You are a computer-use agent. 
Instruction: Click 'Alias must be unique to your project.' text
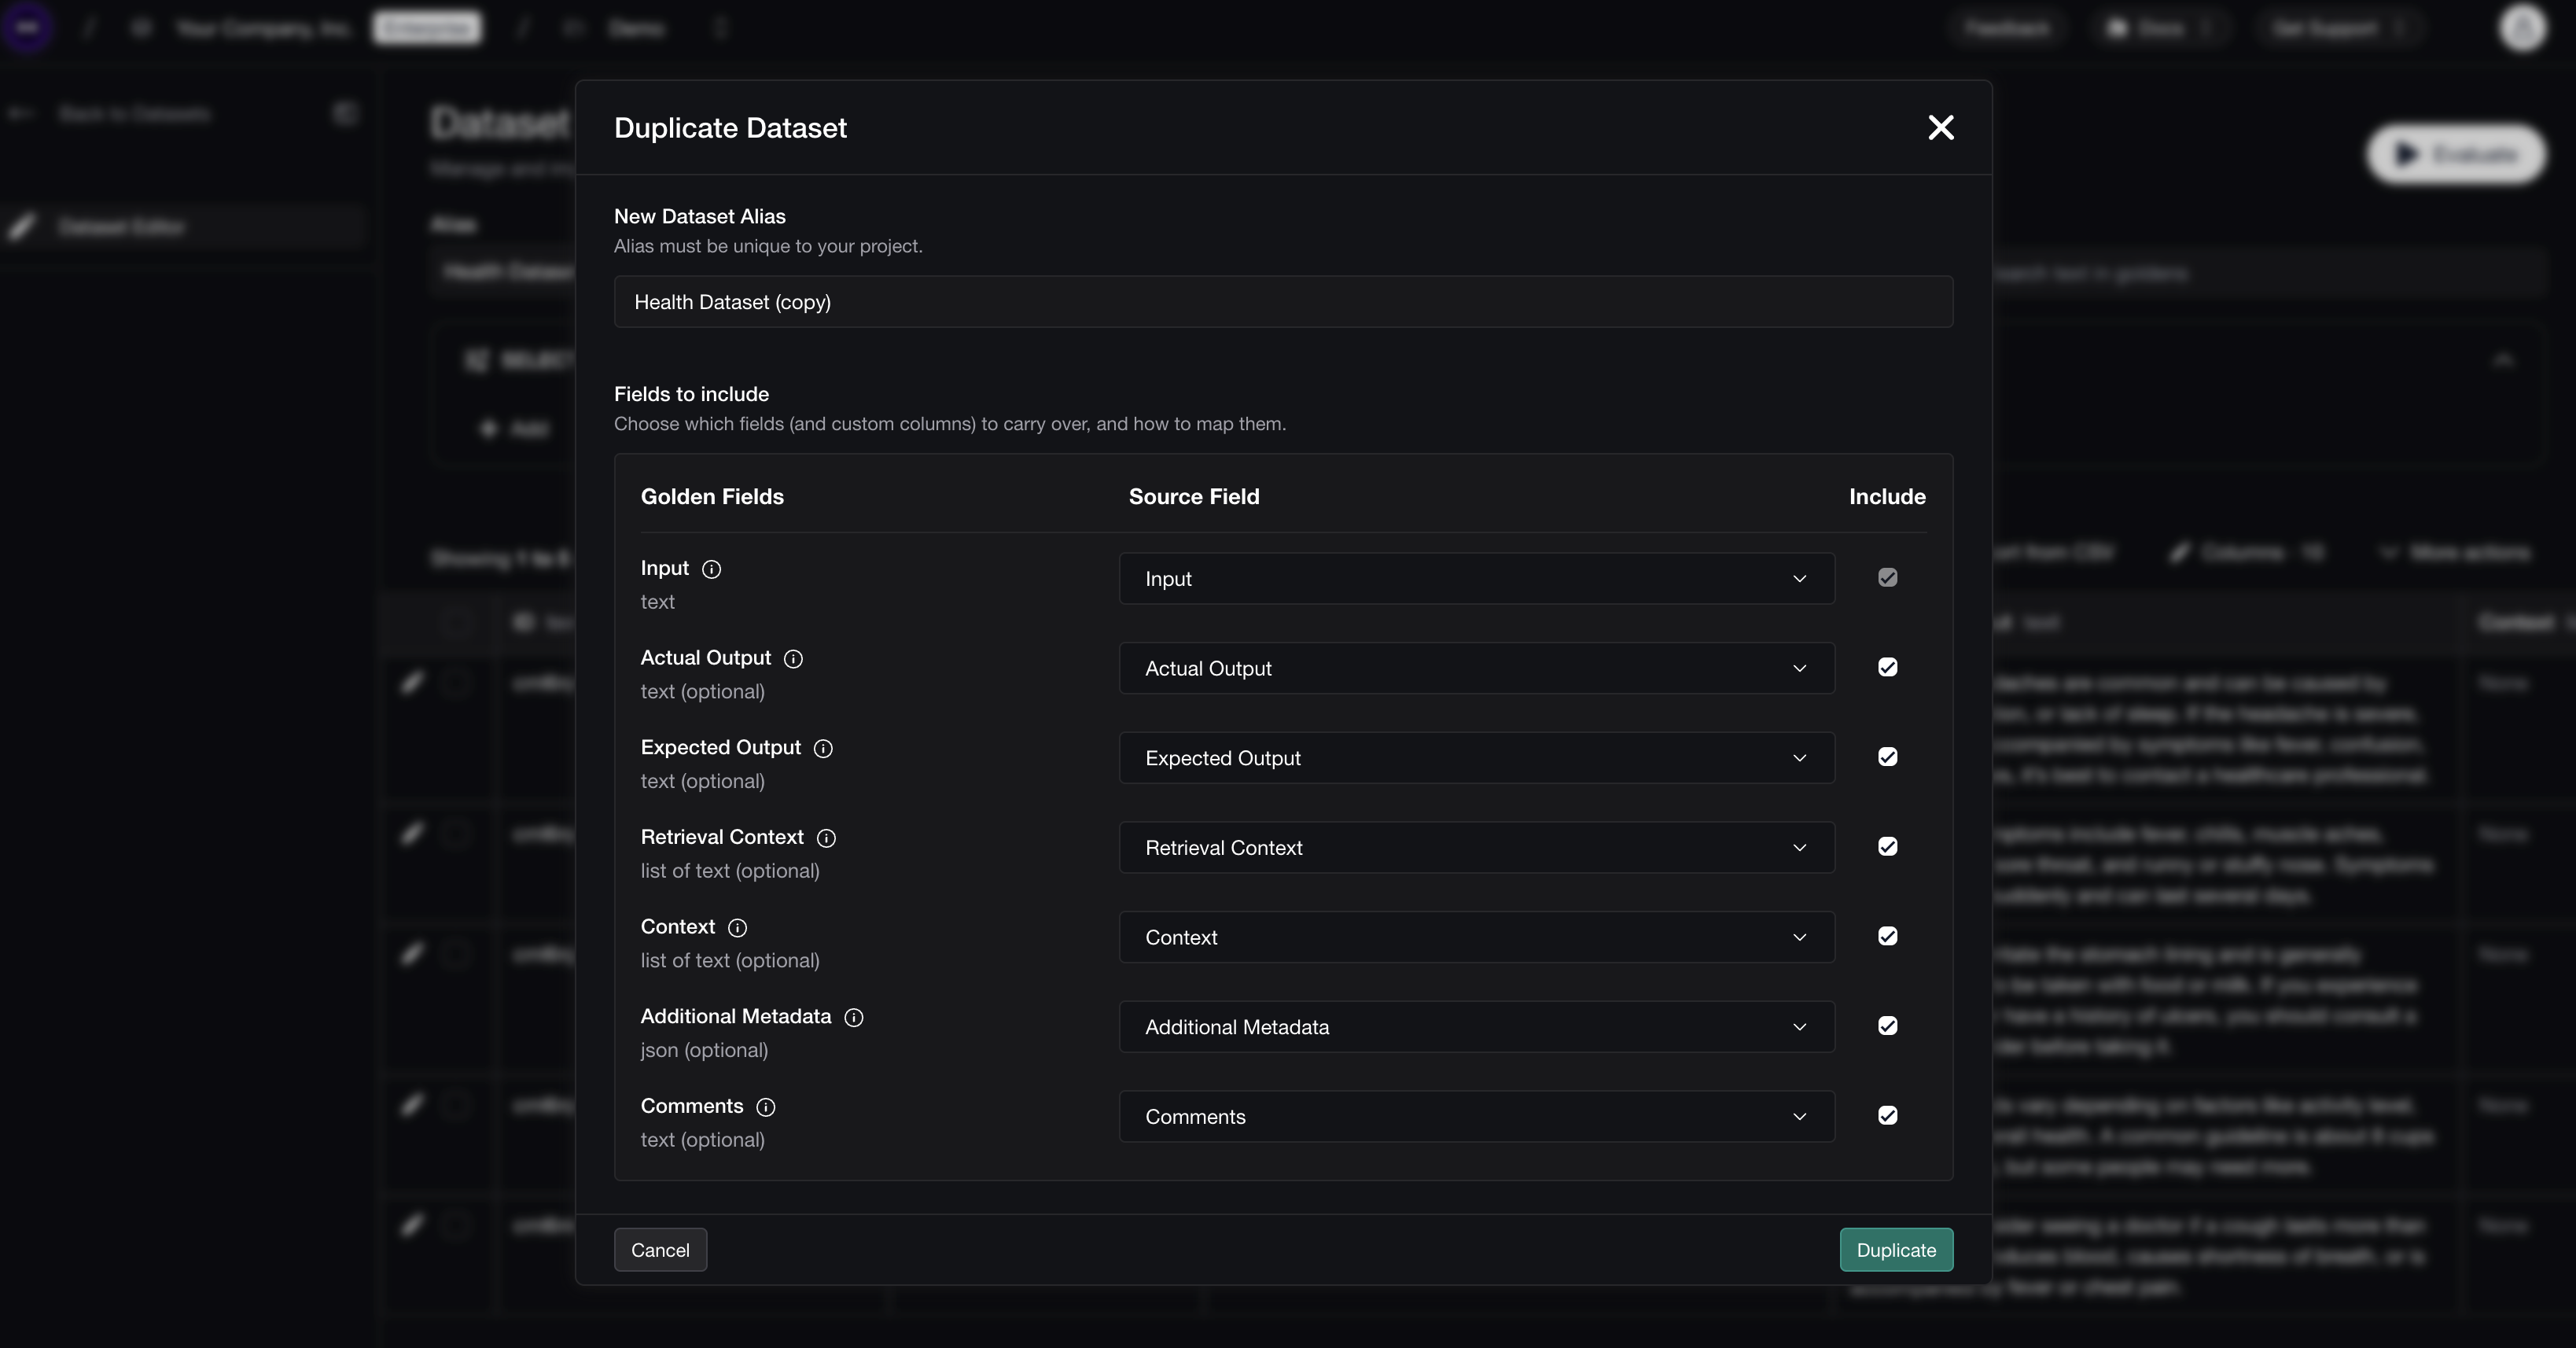(x=768, y=246)
